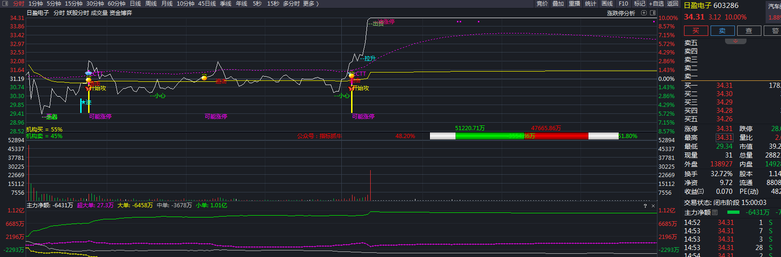Image resolution: width=781 pixels, height=257 pixels.
Task: Click the first yellow 开始攻 signal marker
Action: tap(97, 88)
